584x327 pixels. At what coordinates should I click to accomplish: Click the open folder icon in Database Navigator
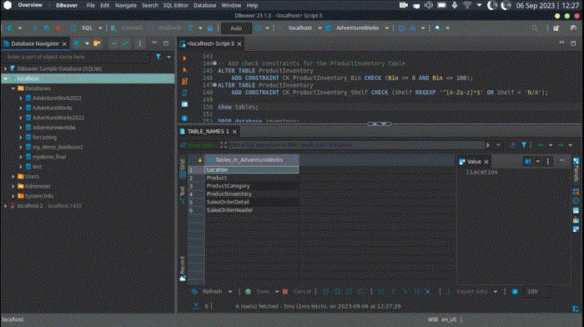click(97, 43)
